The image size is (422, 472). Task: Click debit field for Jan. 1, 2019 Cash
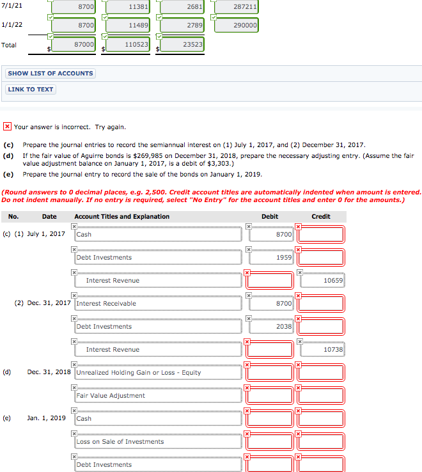(x=270, y=418)
